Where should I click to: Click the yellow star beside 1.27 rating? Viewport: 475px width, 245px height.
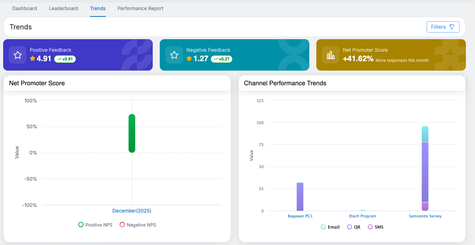pyautogui.click(x=189, y=59)
